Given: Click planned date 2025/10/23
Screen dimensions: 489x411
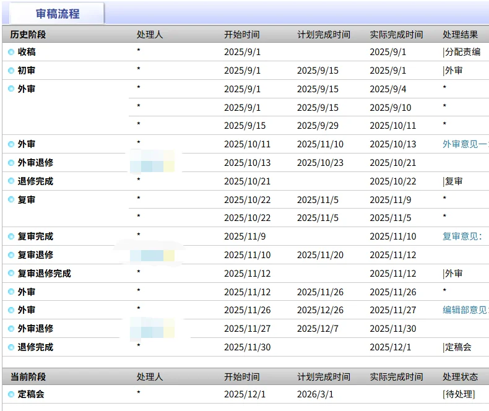Looking at the screenshot, I should click(x=320, y=163).
